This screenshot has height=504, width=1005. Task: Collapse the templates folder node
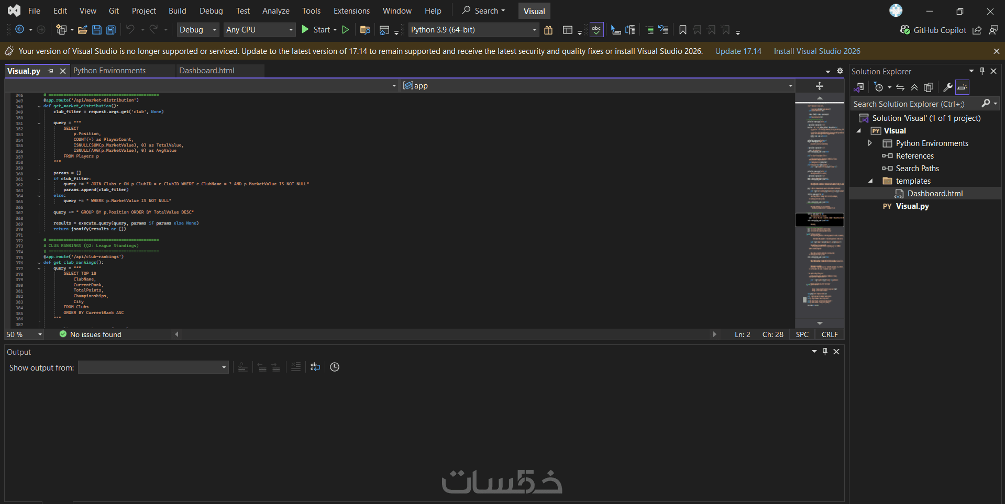[x=870, y=181]
